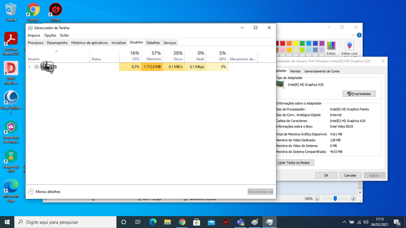The width and height of the screenshot is (406, 228).
Task: Switch to the Inicializar tab
Action: click(119, 42)
